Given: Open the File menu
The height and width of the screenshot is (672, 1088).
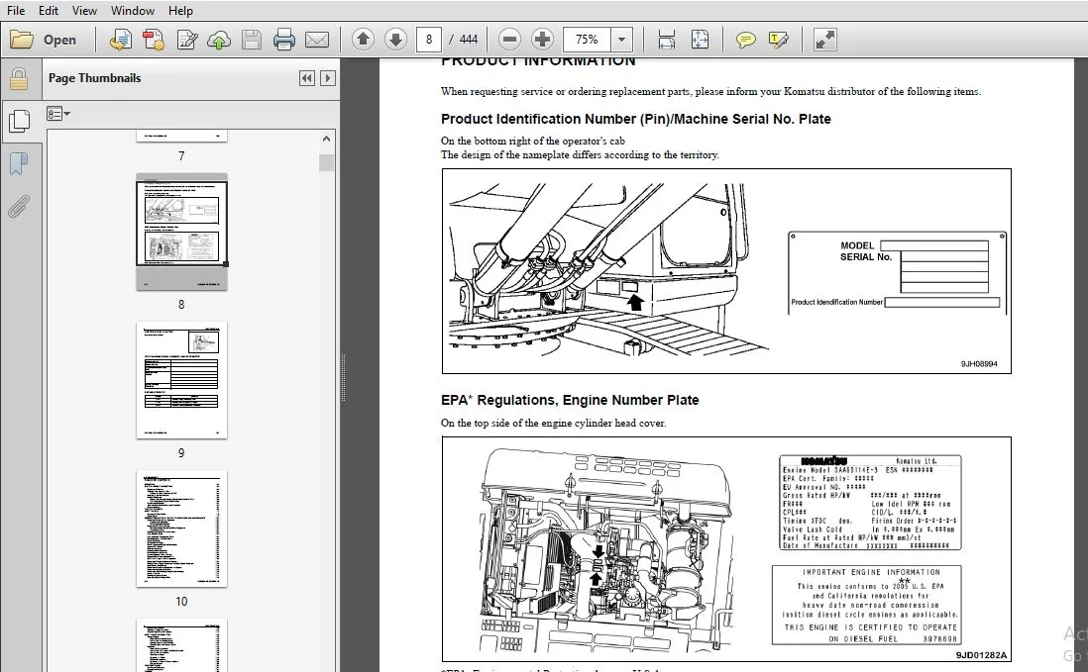Looking at the screenshot, I should click(15, 10).
